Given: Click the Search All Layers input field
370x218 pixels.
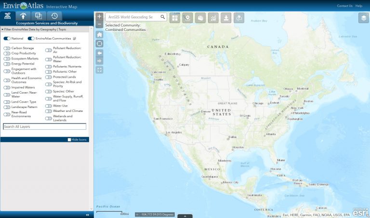Looking at the screenshot, I should (x=44, y=127).
